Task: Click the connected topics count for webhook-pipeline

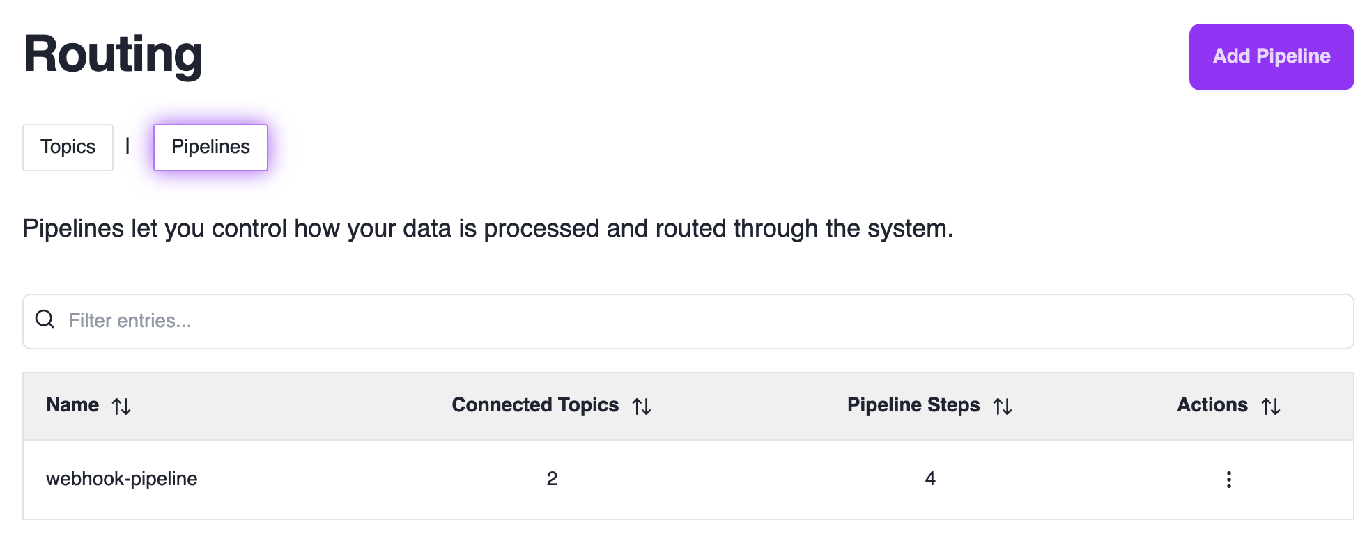Action: click(552, 479)
